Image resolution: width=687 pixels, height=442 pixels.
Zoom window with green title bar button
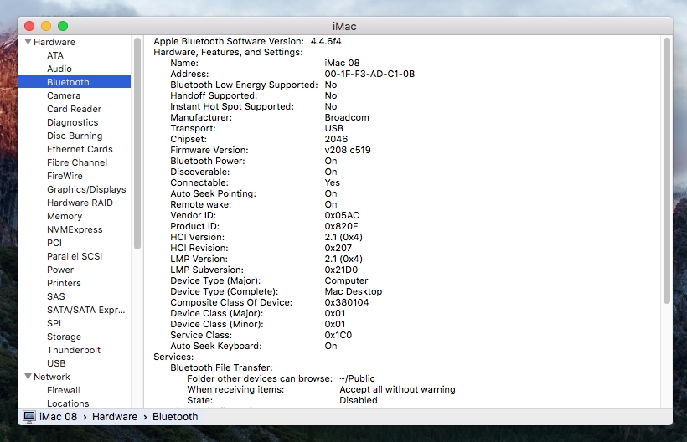point(63,26)
